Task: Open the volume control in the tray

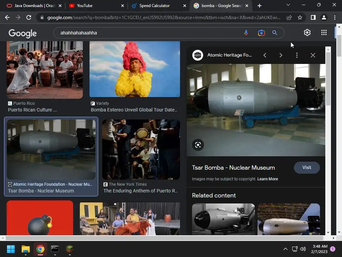Action: pyautogui.click(x=303, y=249)
